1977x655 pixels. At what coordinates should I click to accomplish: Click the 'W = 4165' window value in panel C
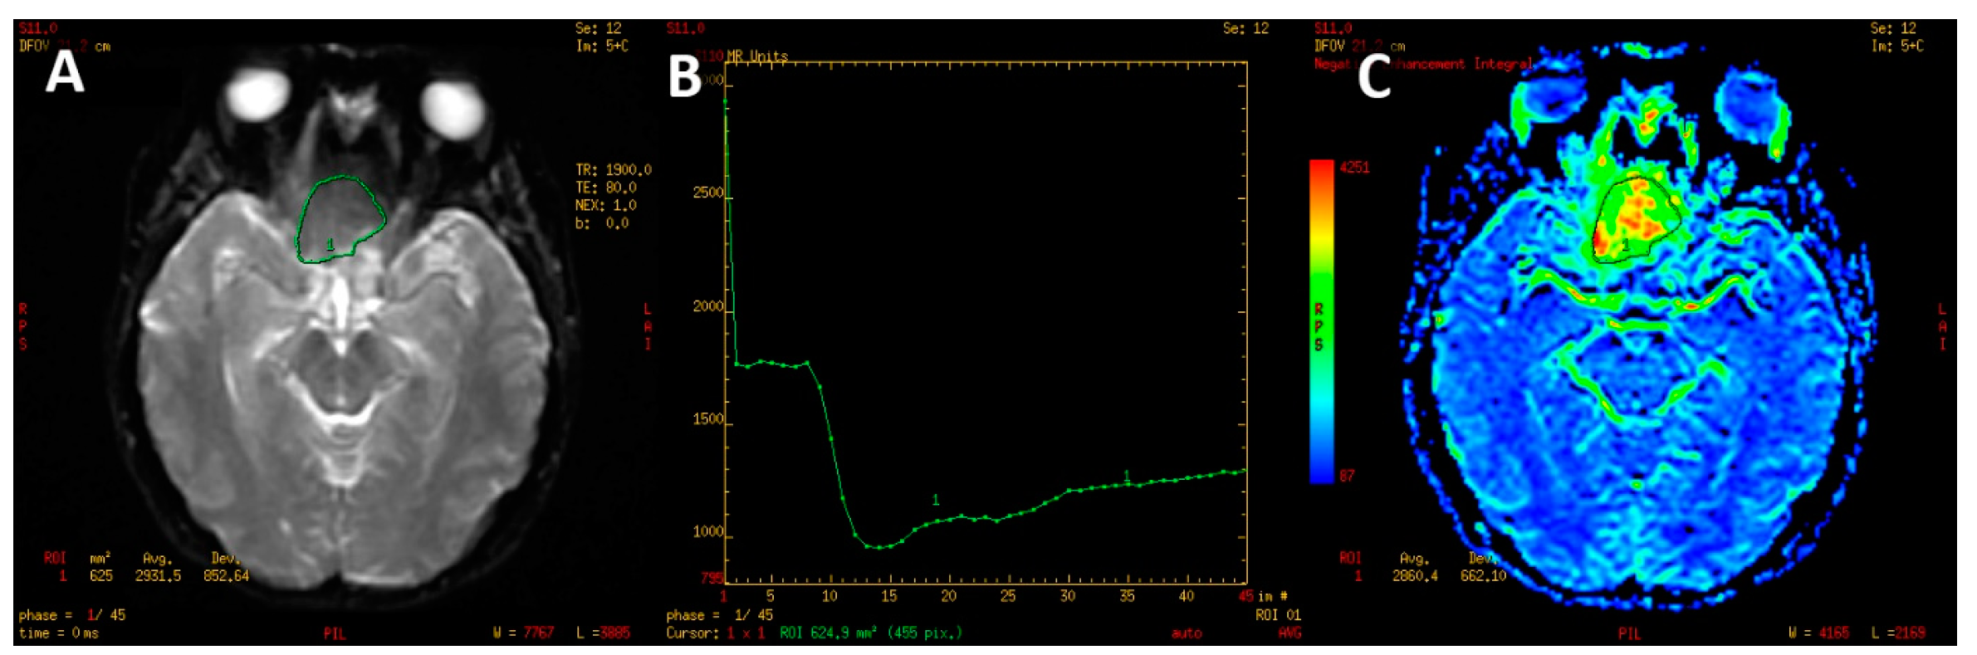pos(1818,633)
